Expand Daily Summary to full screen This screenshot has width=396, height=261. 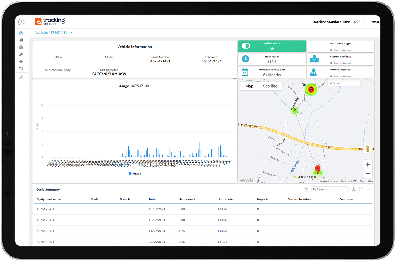click(361, 189)
